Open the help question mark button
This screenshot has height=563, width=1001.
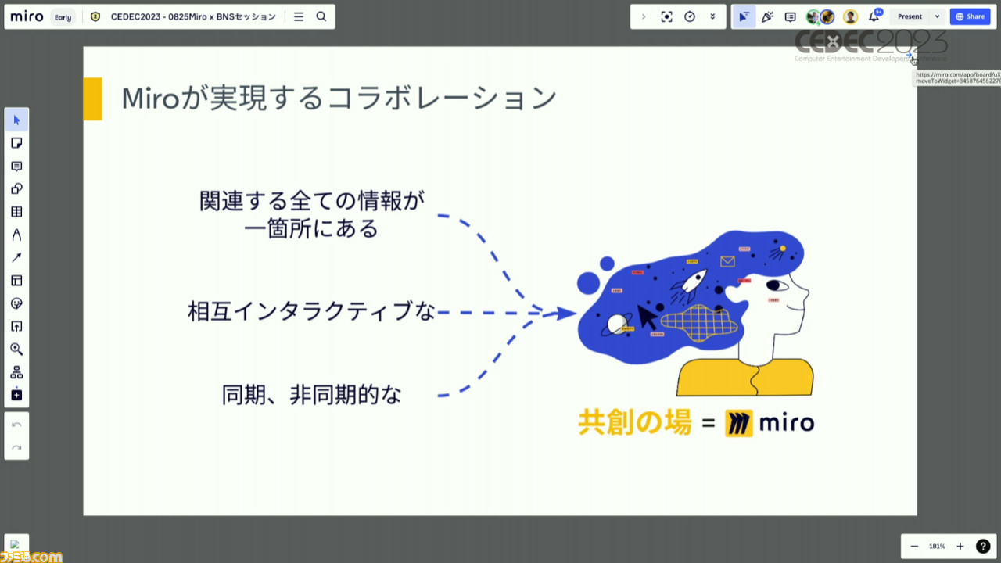pyautogui.click(x=983, y=546)
